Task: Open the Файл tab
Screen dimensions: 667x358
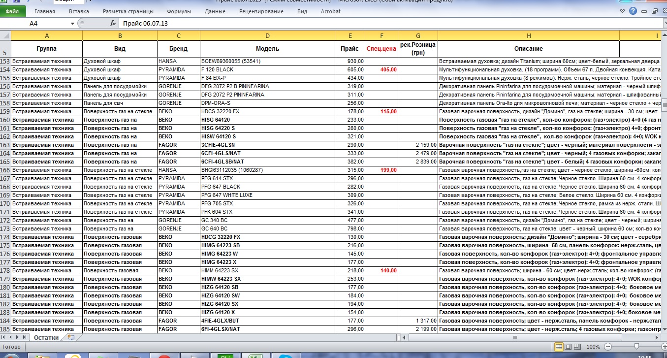Action: click(12, 11)
